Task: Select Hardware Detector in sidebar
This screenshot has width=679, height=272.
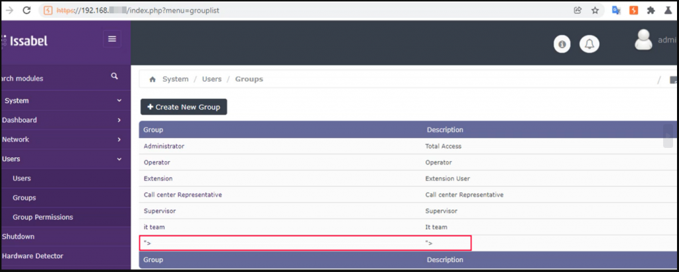Action: [x=32, y=256]
